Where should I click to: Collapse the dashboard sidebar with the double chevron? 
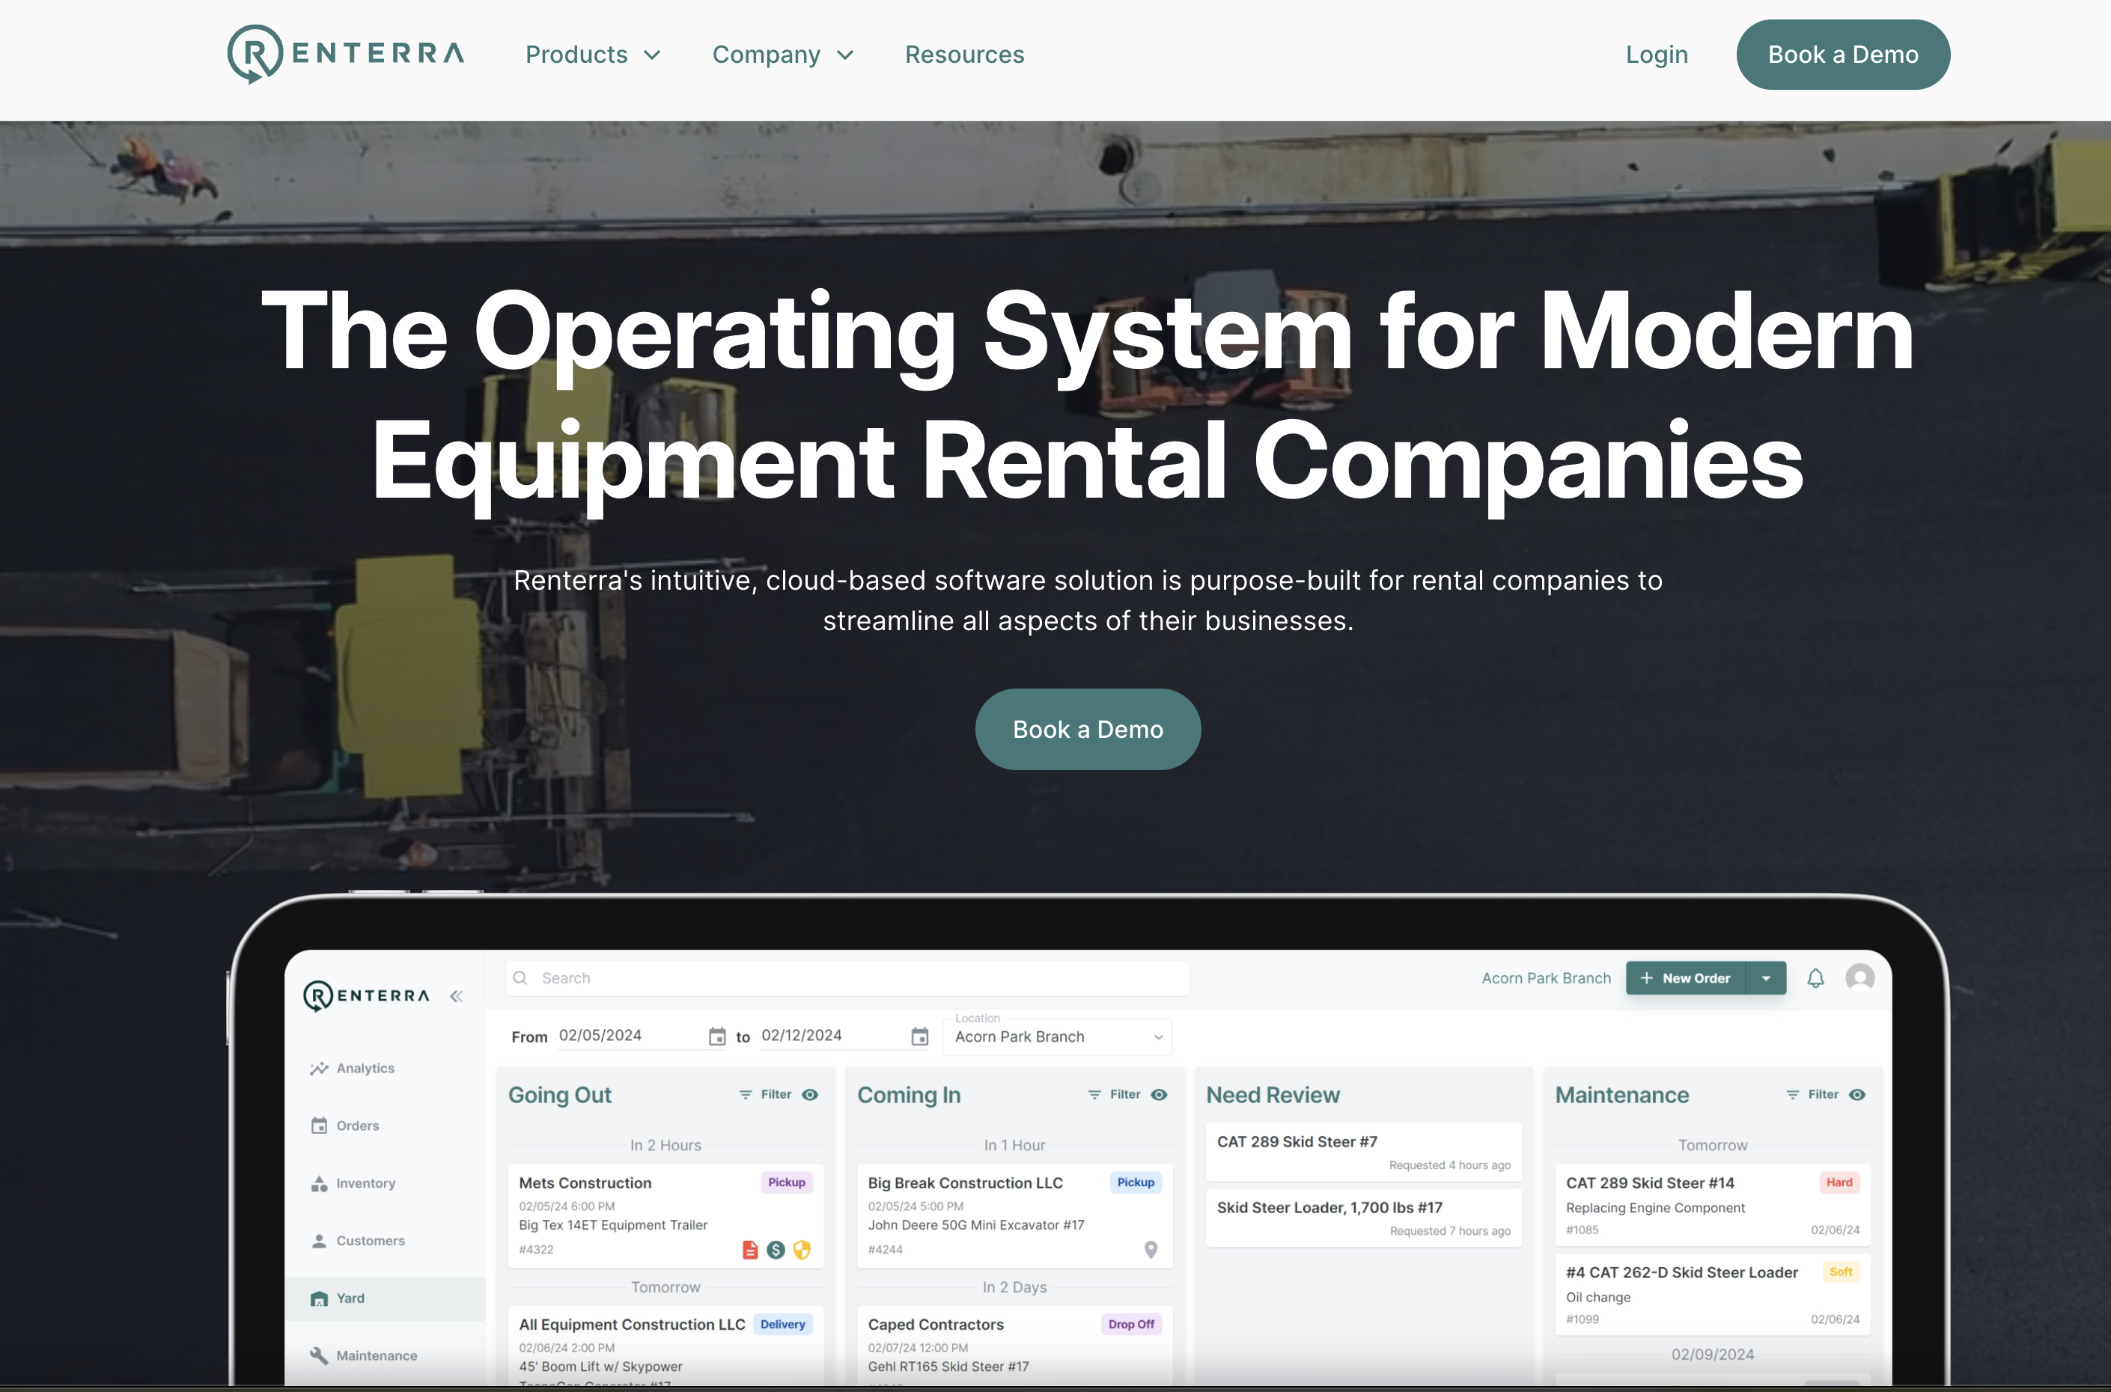coord(457,996)
